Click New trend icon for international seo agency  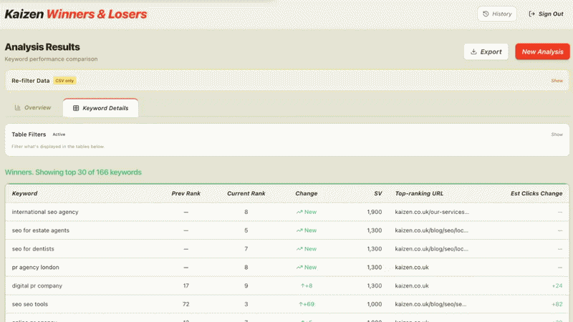point(299,212)
